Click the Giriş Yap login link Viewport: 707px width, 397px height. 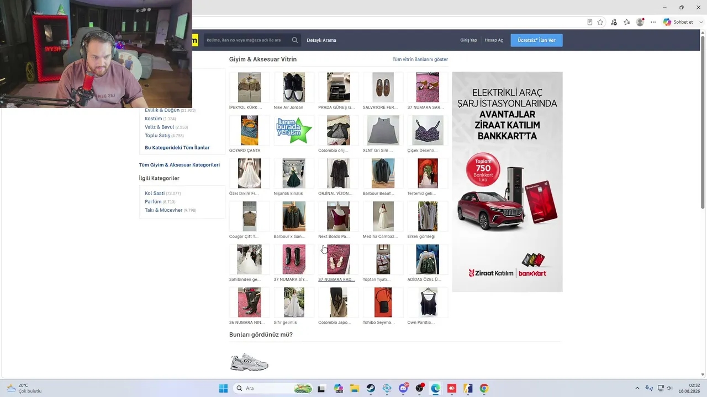tap(468, 40)
